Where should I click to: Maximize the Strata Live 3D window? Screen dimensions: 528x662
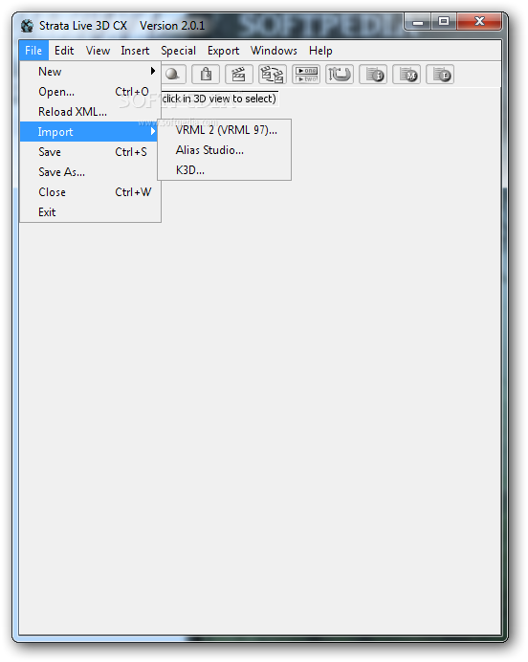point(443,22)
